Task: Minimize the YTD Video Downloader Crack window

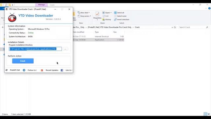Action: tap(55, 9)
